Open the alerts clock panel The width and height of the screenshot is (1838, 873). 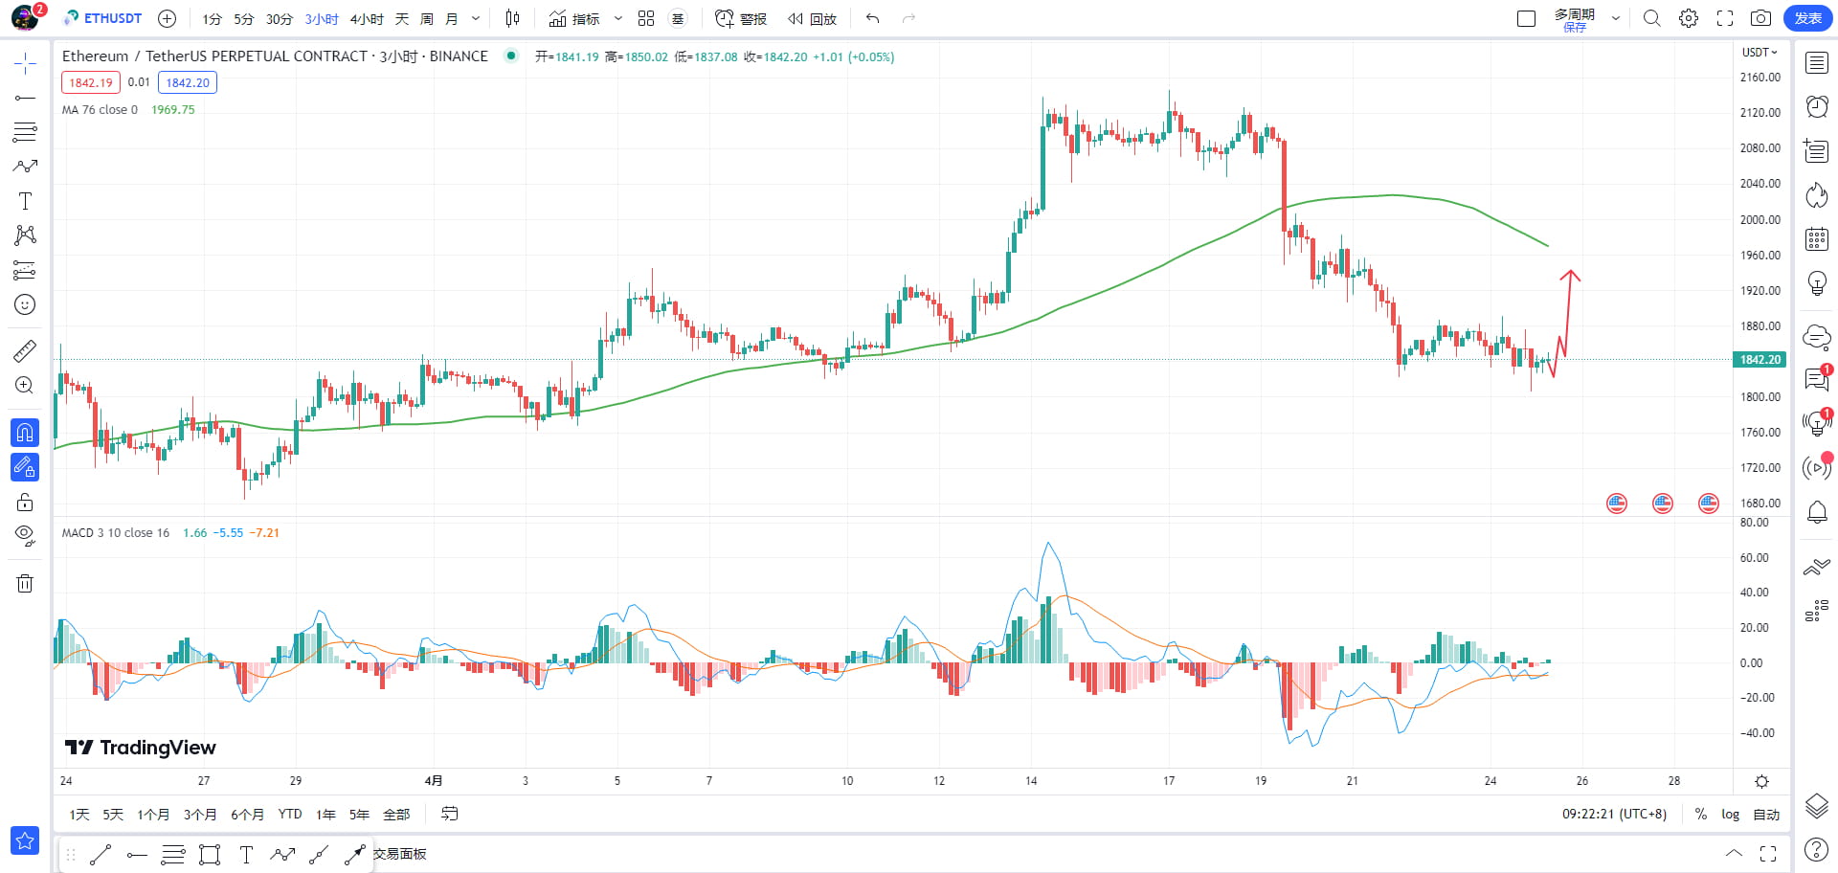point(1817,106)
